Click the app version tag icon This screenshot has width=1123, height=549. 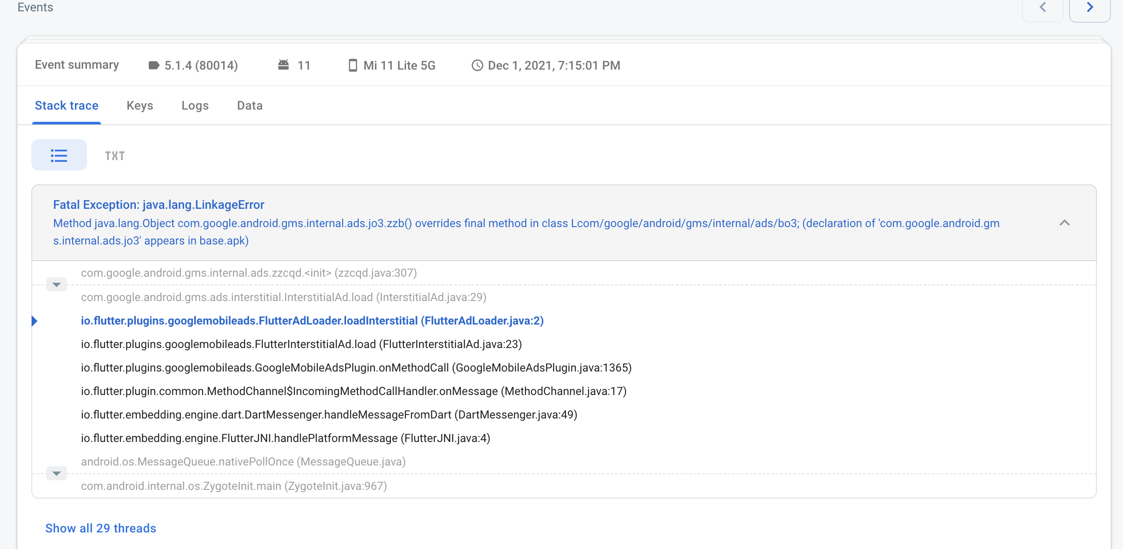(x=154, y=65)
